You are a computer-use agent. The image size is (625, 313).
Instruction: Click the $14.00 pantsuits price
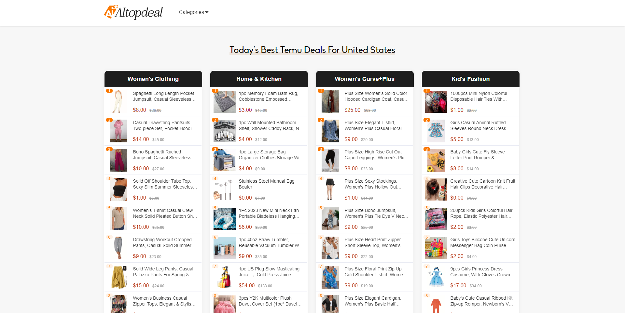tap(141, 139)
